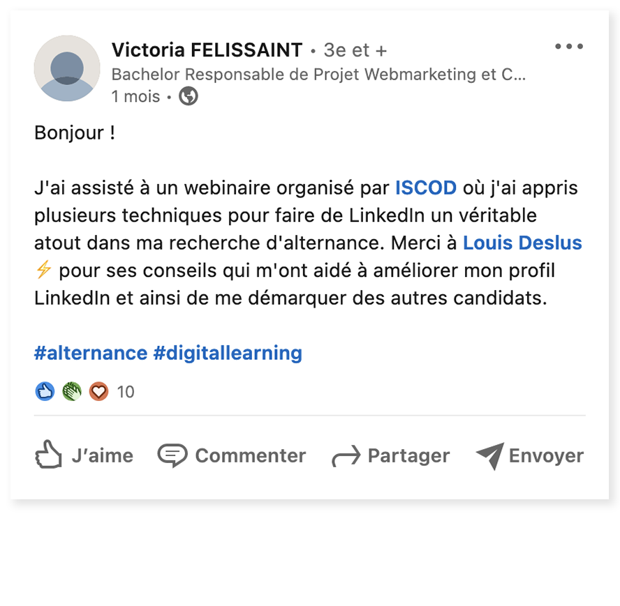Screen dimensions: 620x606
Task: Click the Commenter speech bubble button
Action: pos(232,455)
